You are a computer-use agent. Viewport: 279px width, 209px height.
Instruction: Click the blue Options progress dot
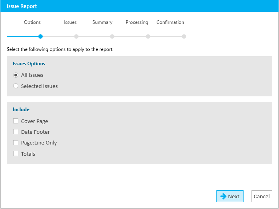41,37
